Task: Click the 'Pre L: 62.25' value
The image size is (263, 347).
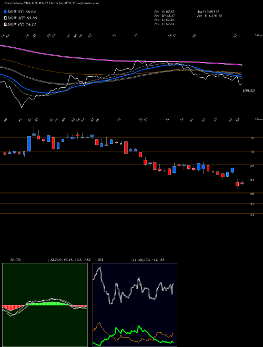Action: coord(165,20)
